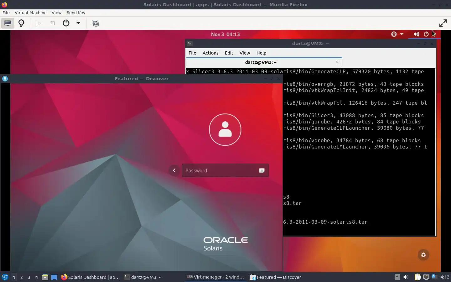Screen dimensions: 451x282
Task: Click the taskbar clock showing 4:13
Action: click(x=445, y=277)
